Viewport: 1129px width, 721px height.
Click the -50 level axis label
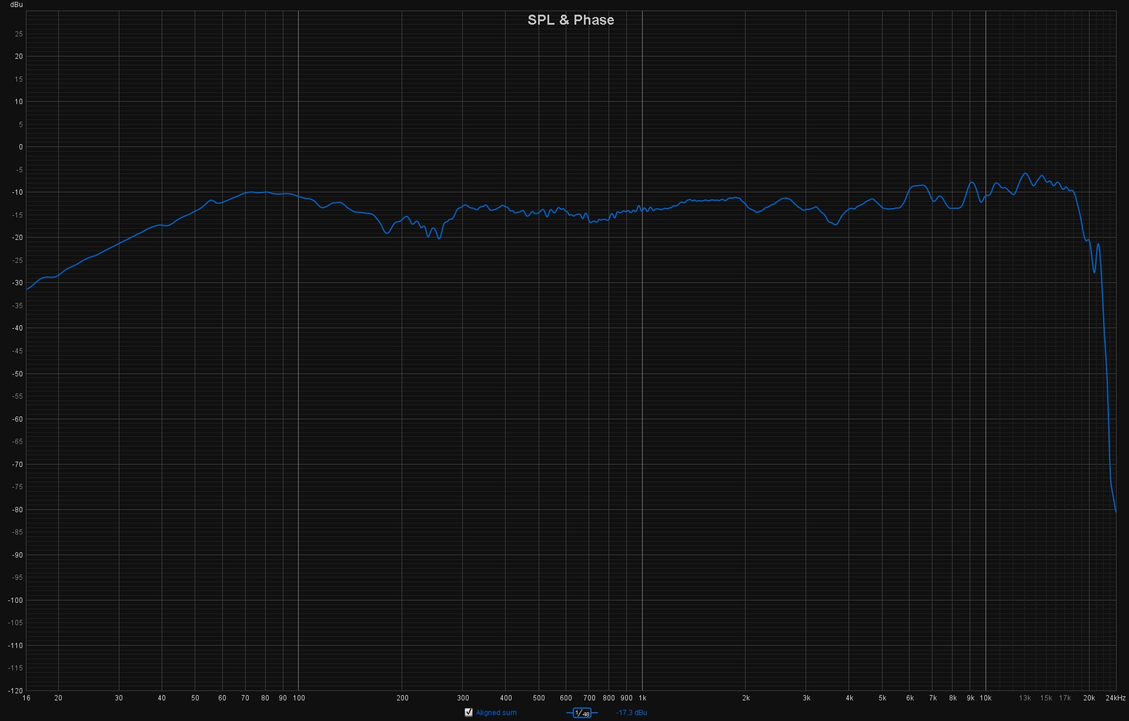[x=18, y=374]
